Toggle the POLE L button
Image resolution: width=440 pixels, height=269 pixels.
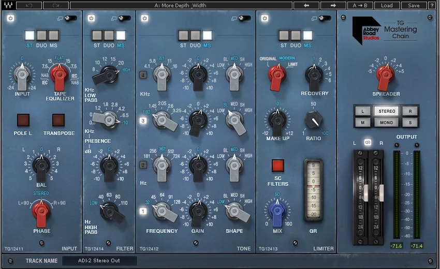point(23,120)
